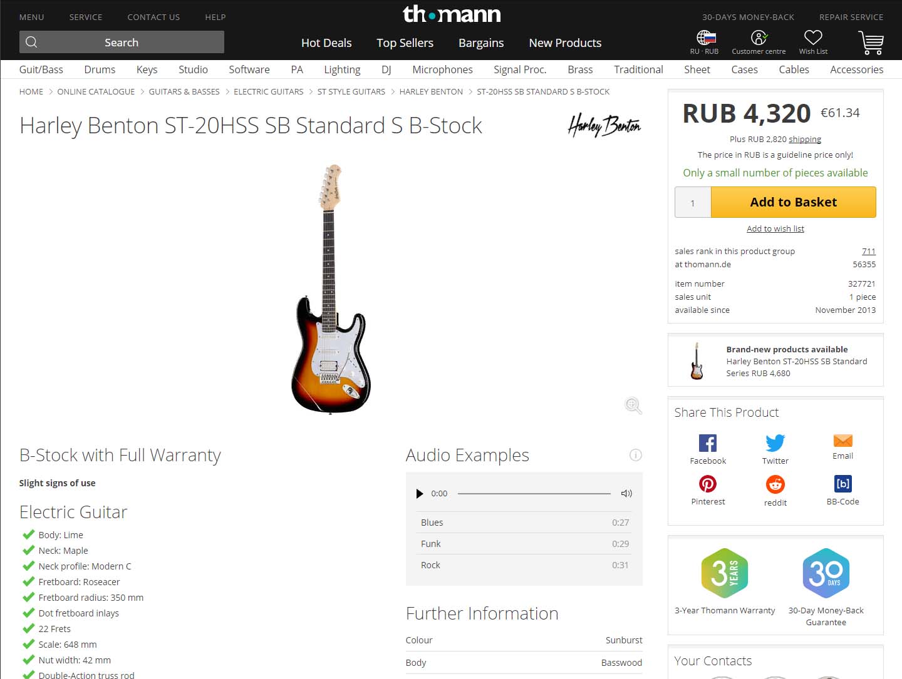Open the Microphones category menu
The height and width of the screenshot is (679, 902).
(442, 69)
